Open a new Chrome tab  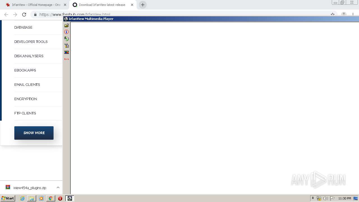pos(143,5)
